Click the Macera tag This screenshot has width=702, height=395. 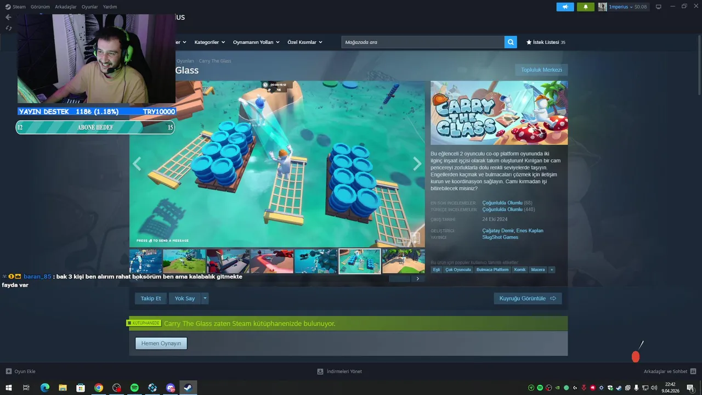pos(538,269)
